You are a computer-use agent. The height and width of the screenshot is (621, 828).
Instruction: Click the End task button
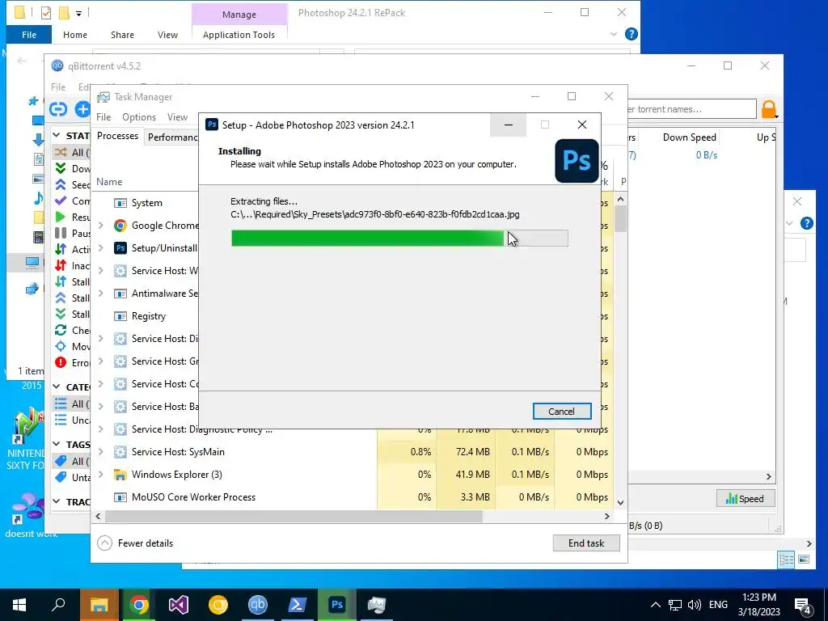coord(586,543)
